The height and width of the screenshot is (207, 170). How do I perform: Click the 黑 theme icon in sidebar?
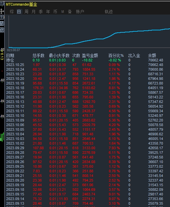tap(2, 23)
